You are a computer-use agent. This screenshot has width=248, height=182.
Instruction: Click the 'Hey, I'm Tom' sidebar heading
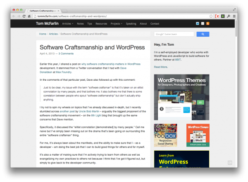[x=164, y=44]
